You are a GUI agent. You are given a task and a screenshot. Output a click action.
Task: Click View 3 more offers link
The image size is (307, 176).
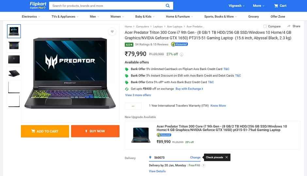coord(138,95)
